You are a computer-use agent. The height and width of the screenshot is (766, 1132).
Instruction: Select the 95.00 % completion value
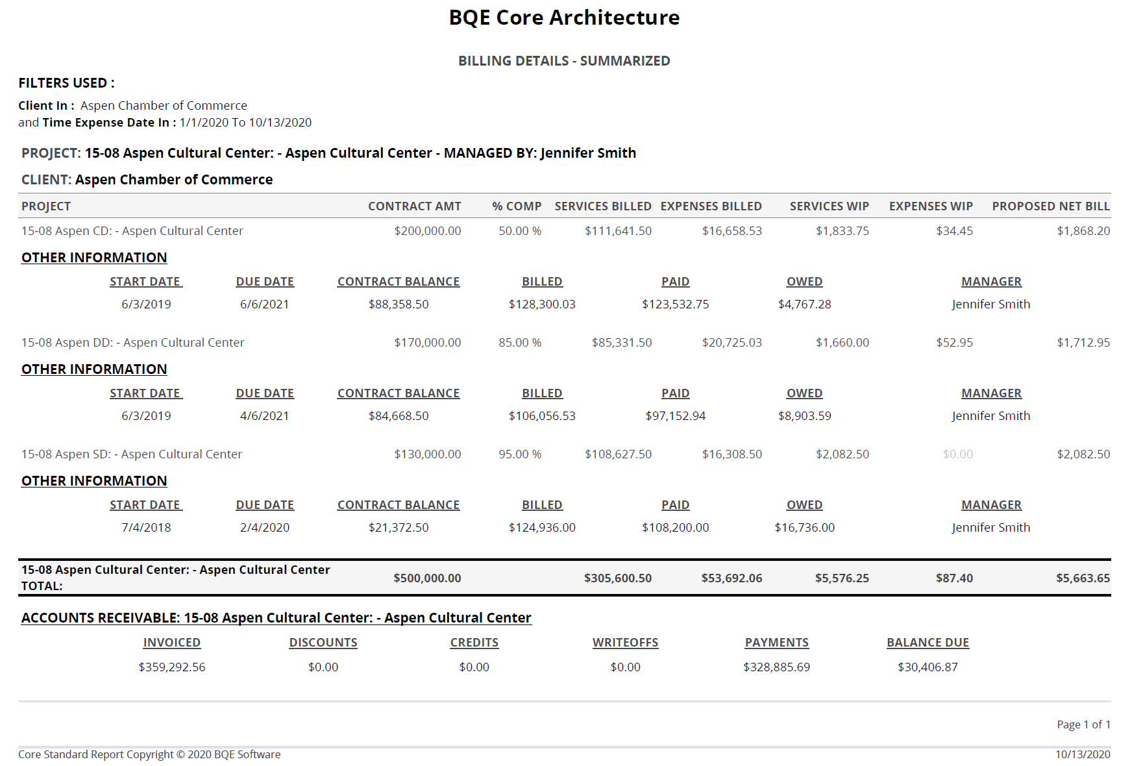[x=520, y=454]
